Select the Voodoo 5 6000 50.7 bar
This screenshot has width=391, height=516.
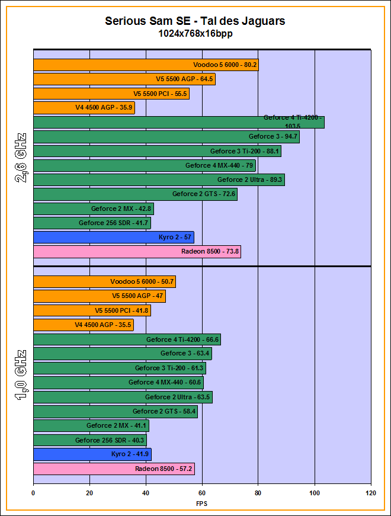coord(104,281)
